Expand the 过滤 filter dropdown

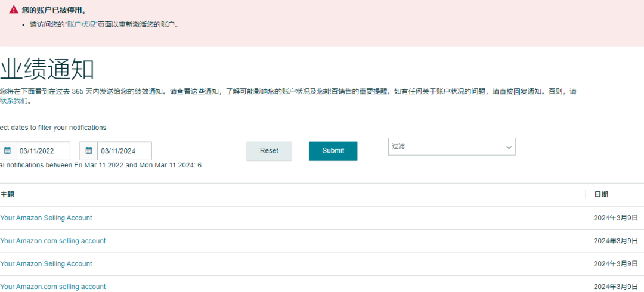[x=452, y=147]
